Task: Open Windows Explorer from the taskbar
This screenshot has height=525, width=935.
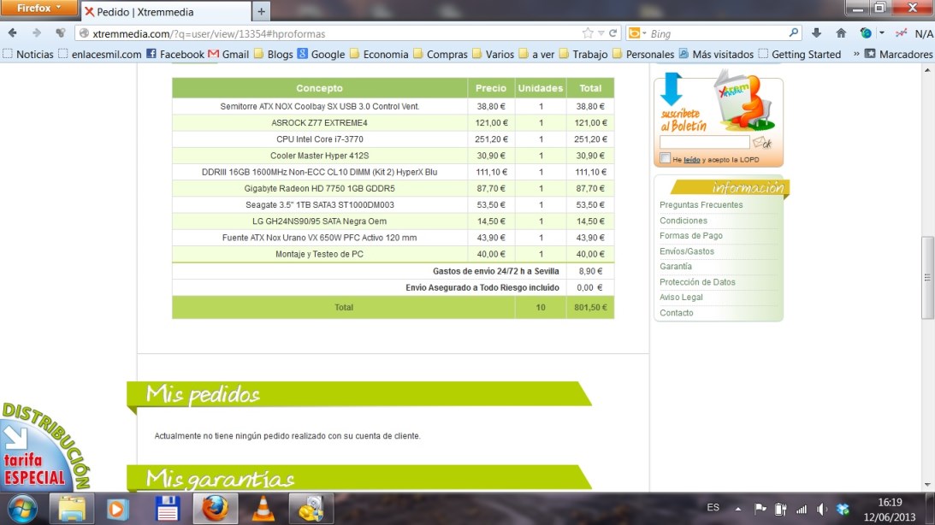Action: [x=72, y=509]
